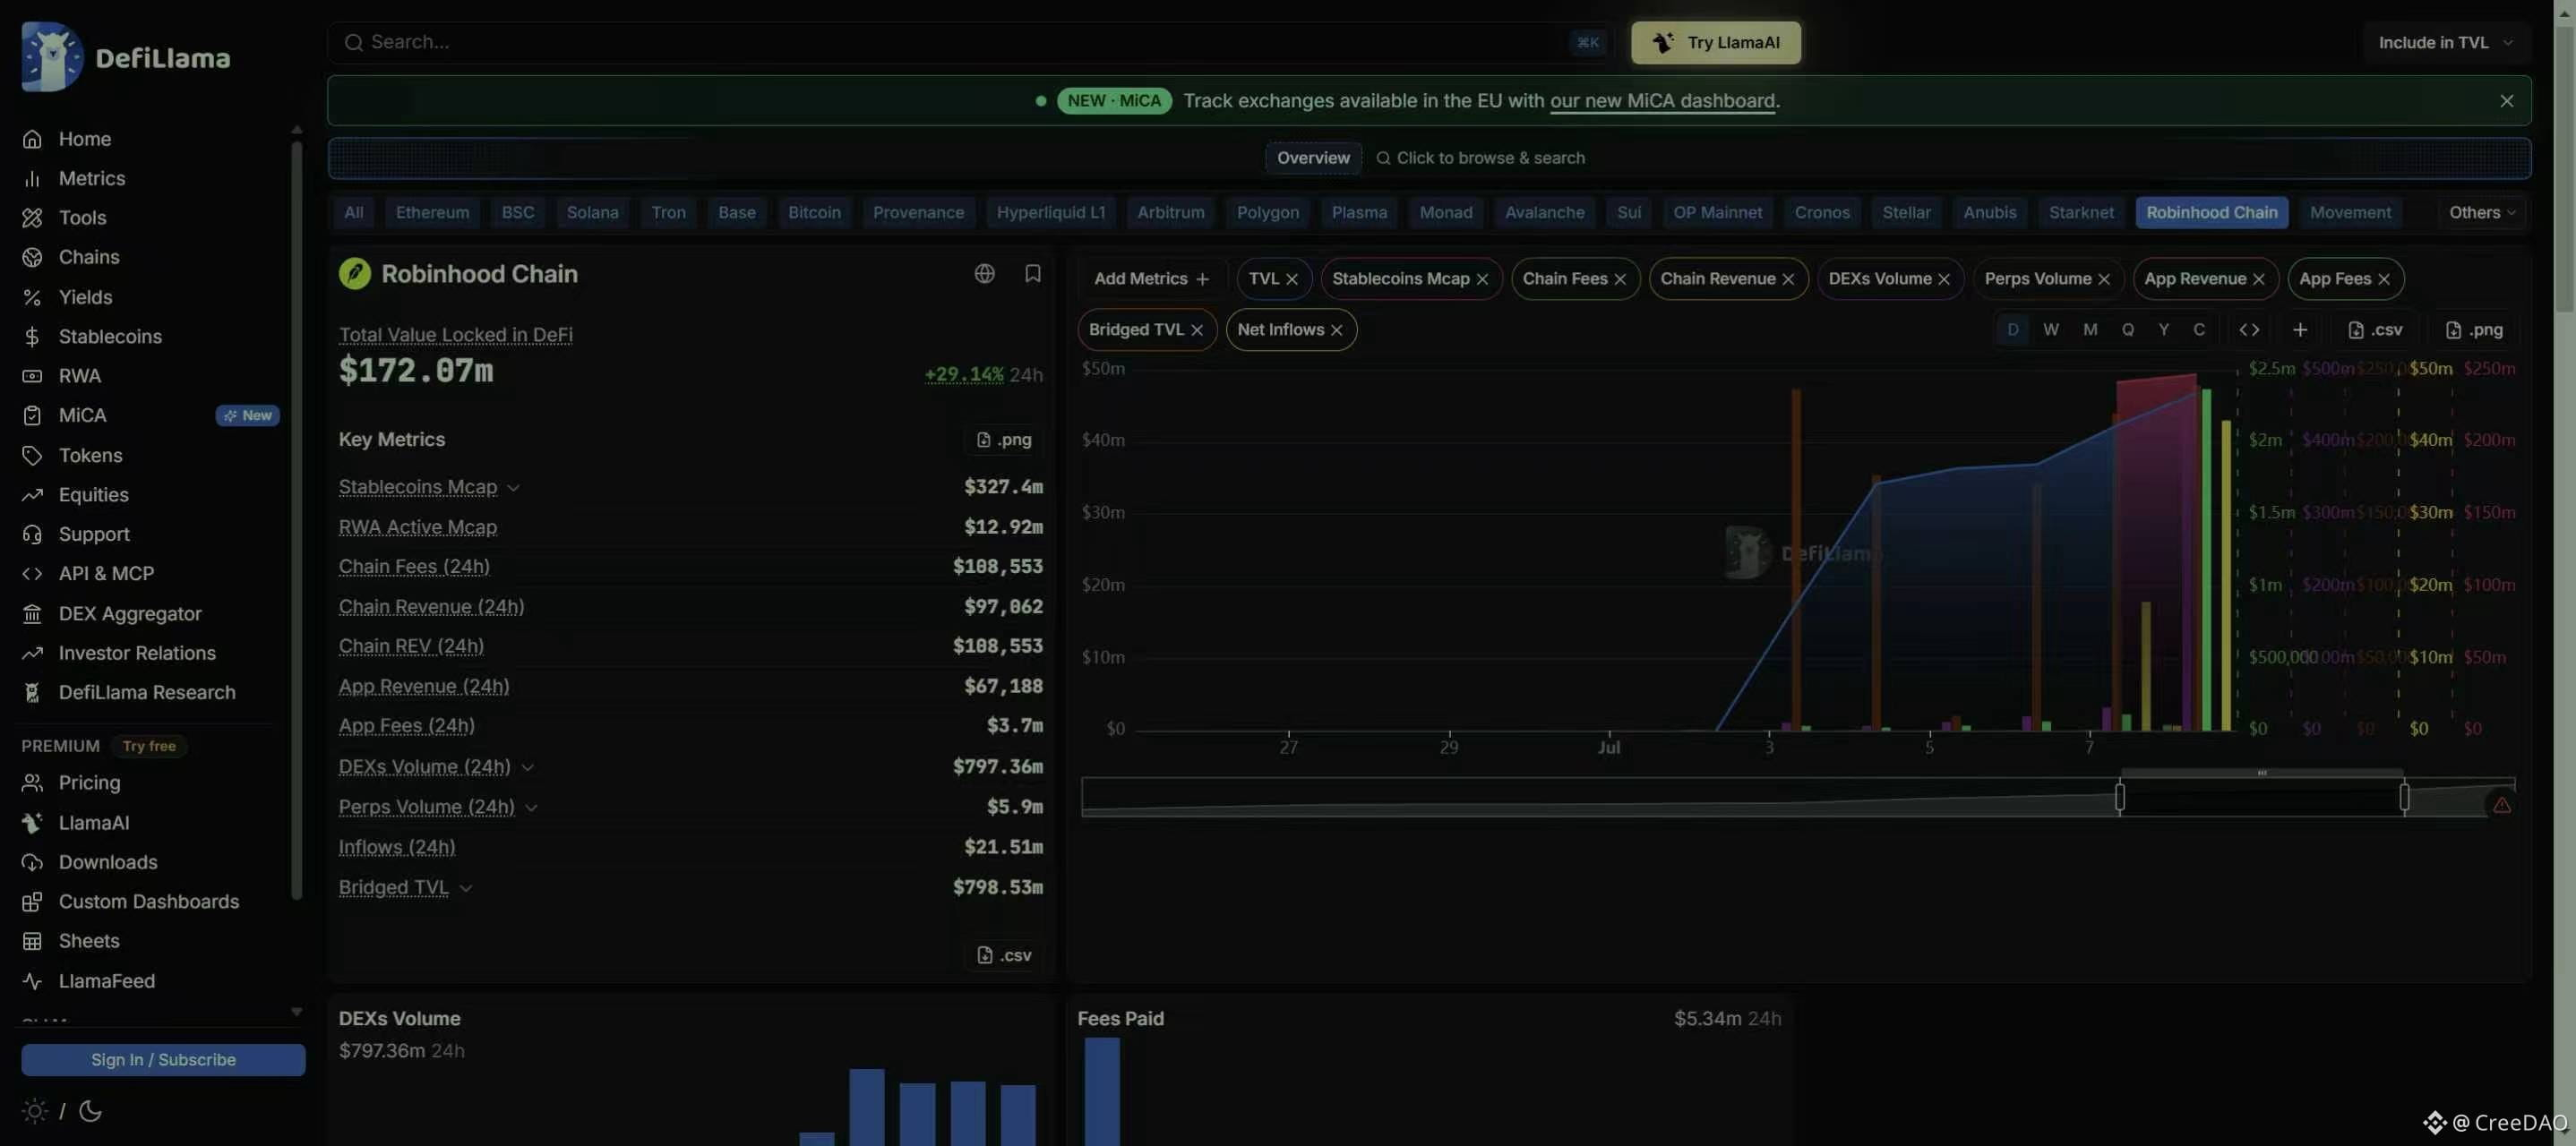Select the Arbitrum chain tab

pyautogui.click(x=1170, y=213)
